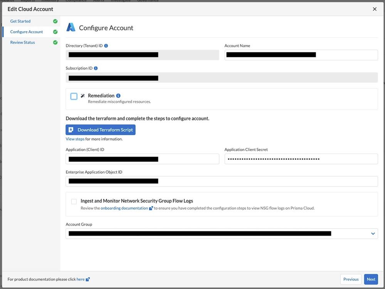Click the Application Client Secret field
The height and width of the screenshot is (289, 385).
[x=301, y=159]
